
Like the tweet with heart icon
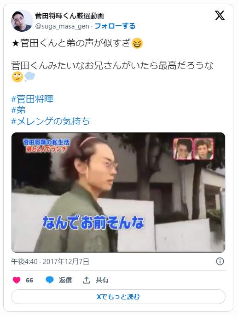pyautogui.click(x=17, y=280)
